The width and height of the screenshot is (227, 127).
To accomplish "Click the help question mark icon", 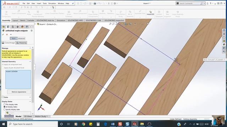I will point(210,4).
